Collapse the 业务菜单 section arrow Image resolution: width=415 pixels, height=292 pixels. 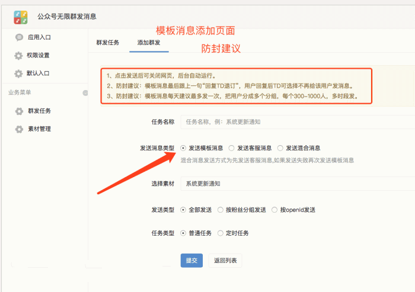(x=85, y=92)
